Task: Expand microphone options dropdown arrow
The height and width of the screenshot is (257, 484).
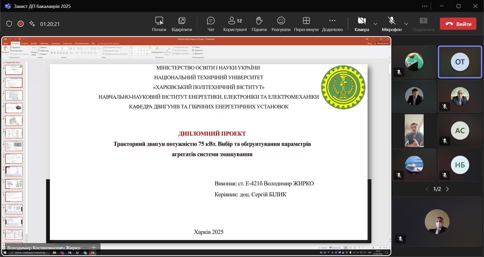Action: pos(406,24)
